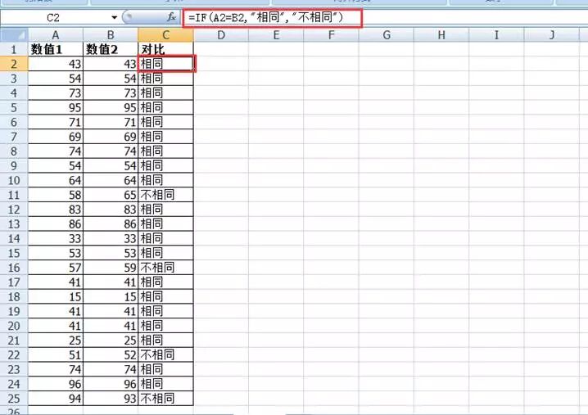Select 不相同 cell in row 25
Viewport: 588px width, 415px height.
click(x=165, y=399)
